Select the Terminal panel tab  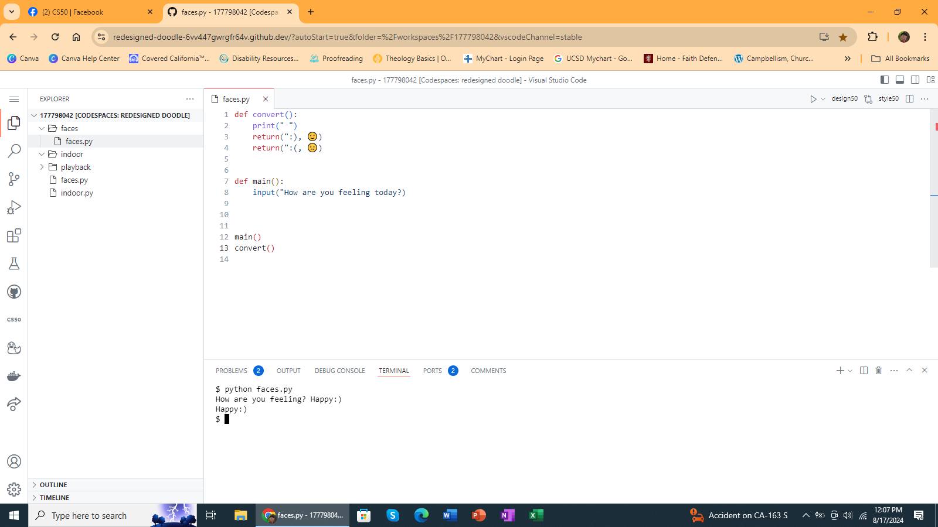click(393, 371)
